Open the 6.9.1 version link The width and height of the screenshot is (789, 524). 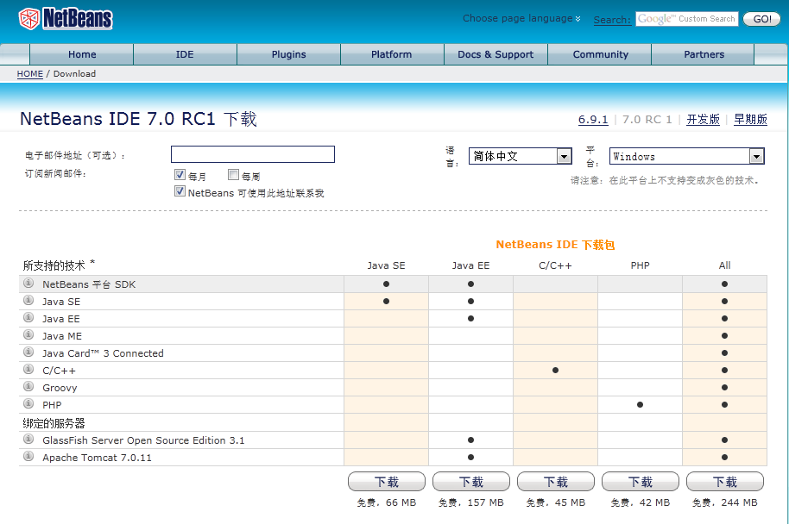(593, 120)
